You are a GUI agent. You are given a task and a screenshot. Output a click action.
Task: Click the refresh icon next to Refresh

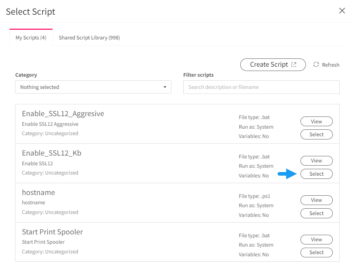click(x=316, y=65)
